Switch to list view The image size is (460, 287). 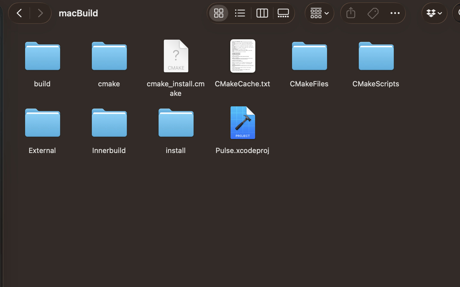(240, 13)
